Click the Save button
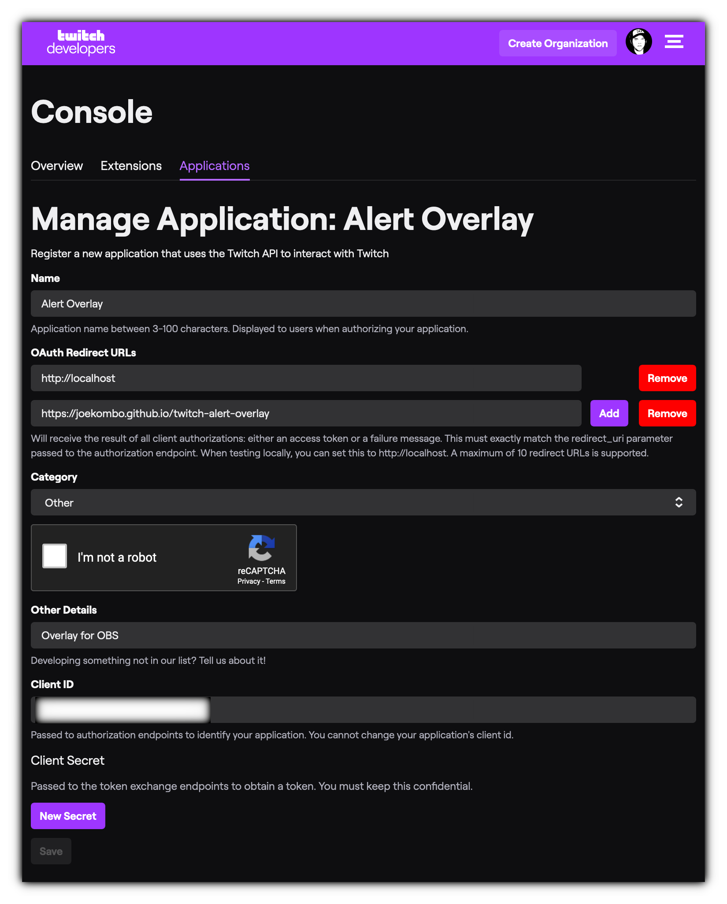Viewport: 727px width, 904px height. point(51,851)
